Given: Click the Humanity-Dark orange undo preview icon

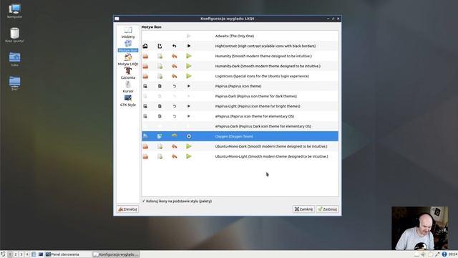Looking at the screenshot, I should pos(175,66).
